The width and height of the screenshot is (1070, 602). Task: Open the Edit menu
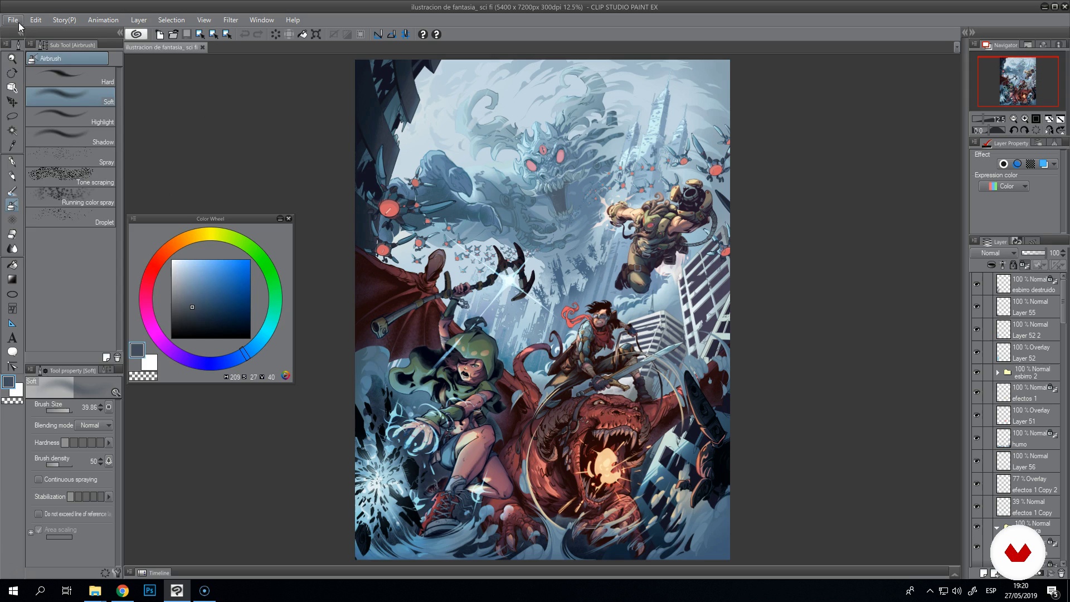click(36, 20)
